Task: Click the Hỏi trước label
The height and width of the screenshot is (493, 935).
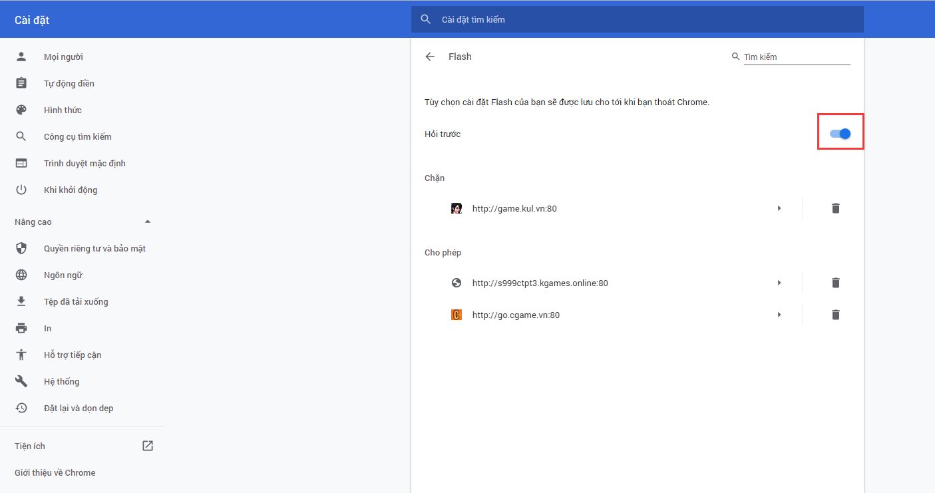Action: 443,134
